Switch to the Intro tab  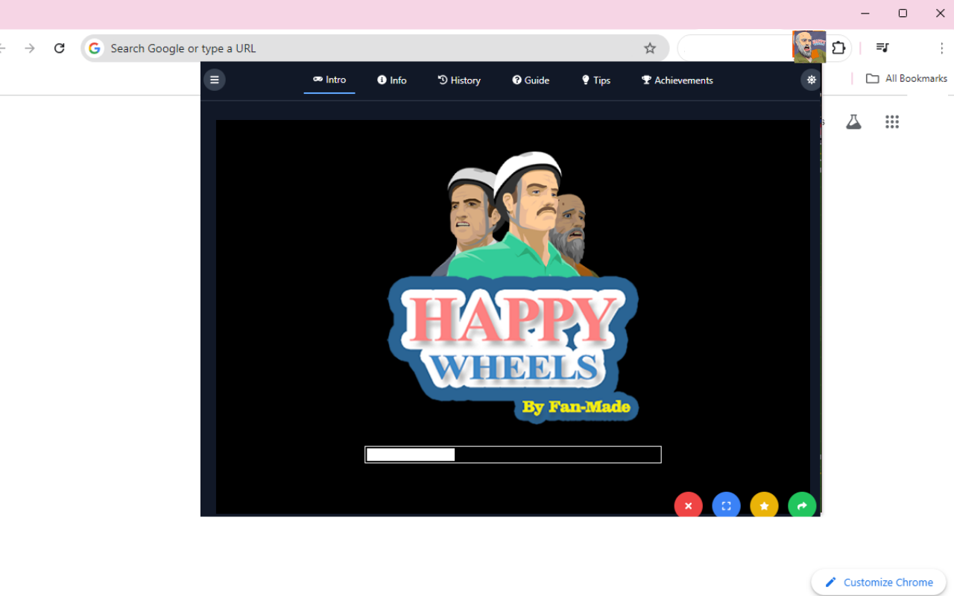click(x=329, y=80)
